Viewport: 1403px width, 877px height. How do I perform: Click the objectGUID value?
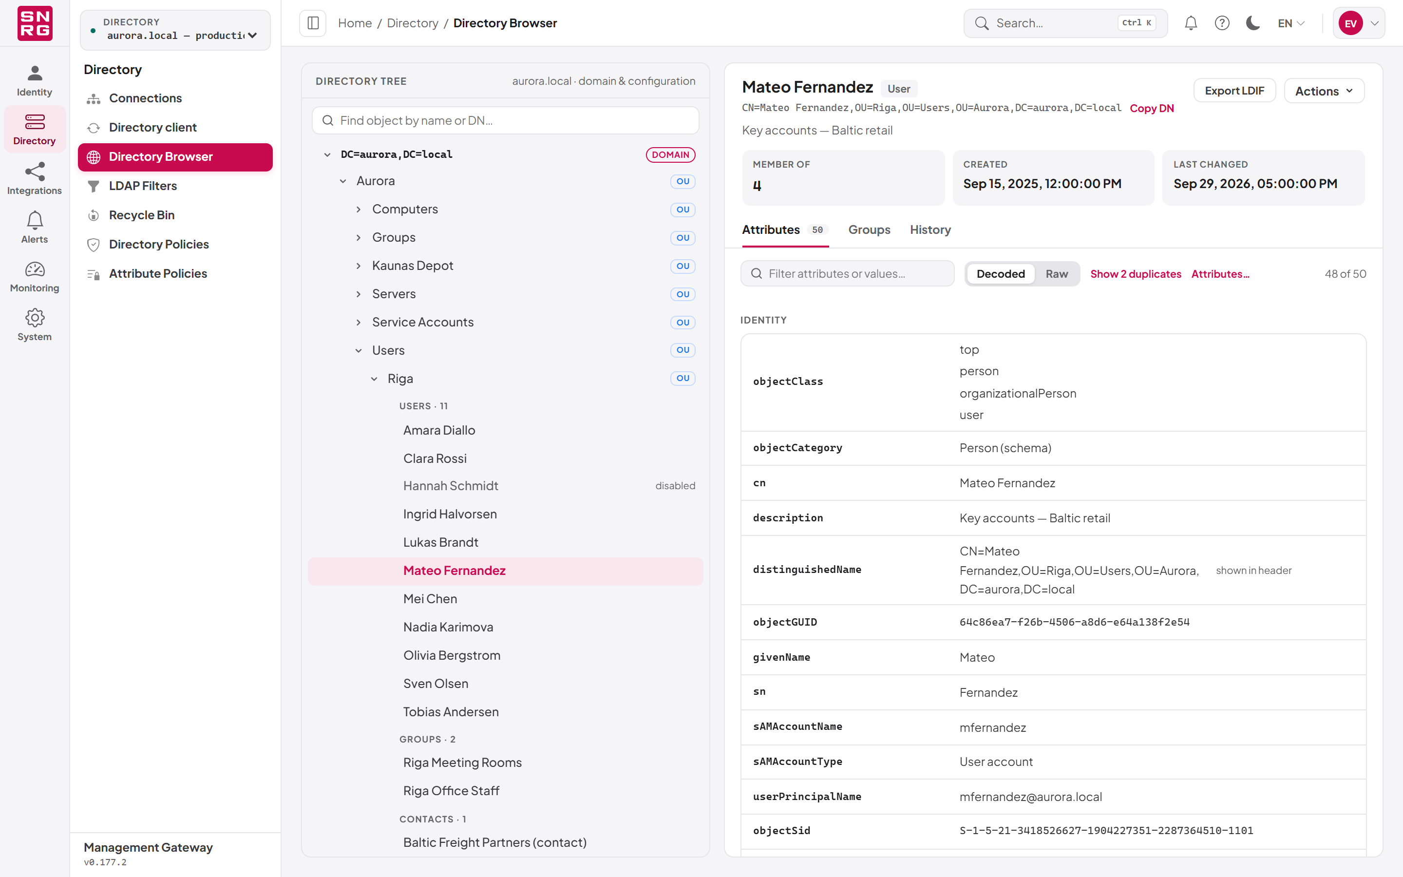(x=1074, y=622)
